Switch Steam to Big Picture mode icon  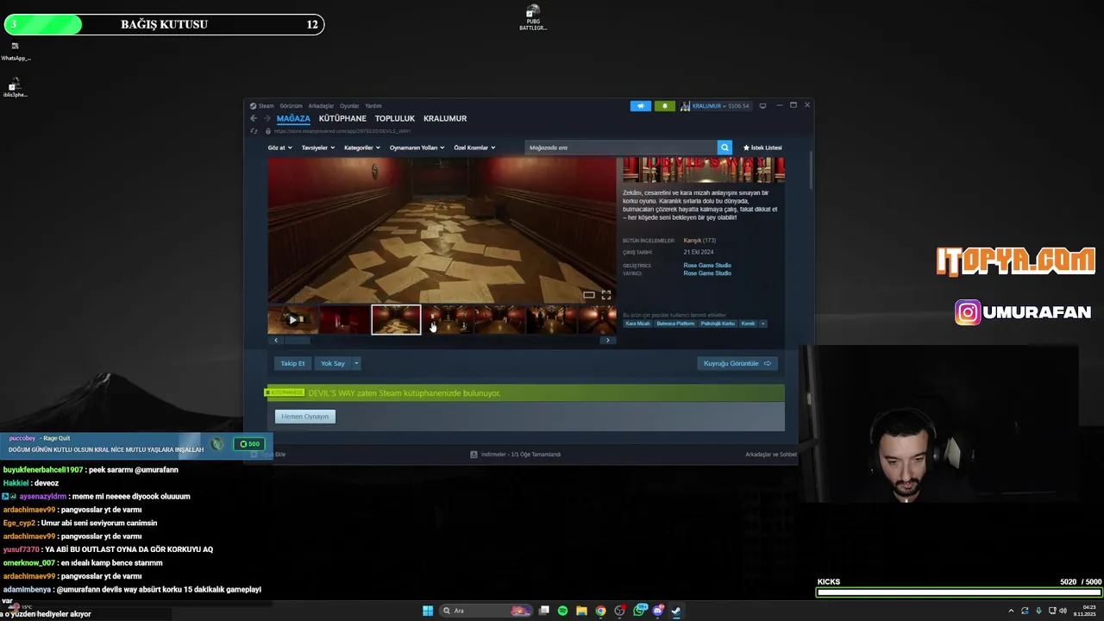[x=762, y=106]
